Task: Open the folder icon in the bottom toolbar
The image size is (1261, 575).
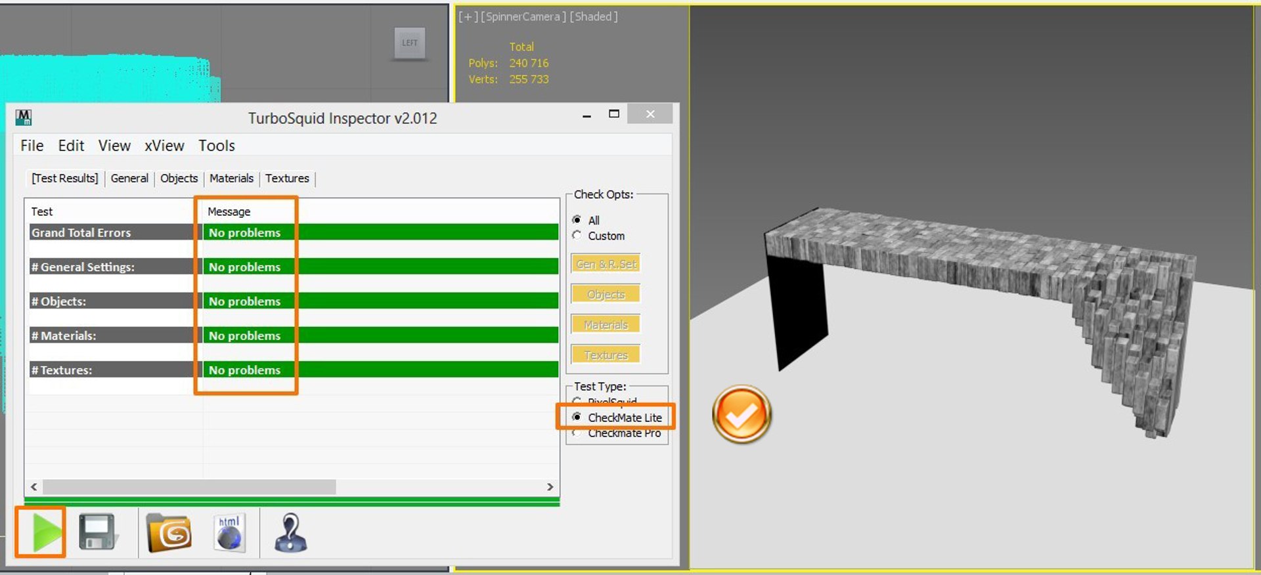Action: click(169, 532)
